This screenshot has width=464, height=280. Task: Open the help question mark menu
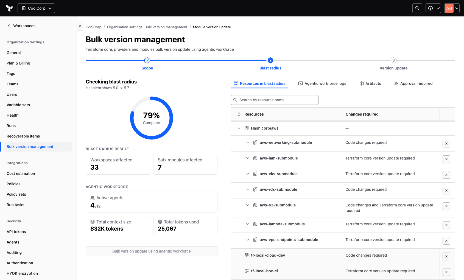[x=433, y=8]
